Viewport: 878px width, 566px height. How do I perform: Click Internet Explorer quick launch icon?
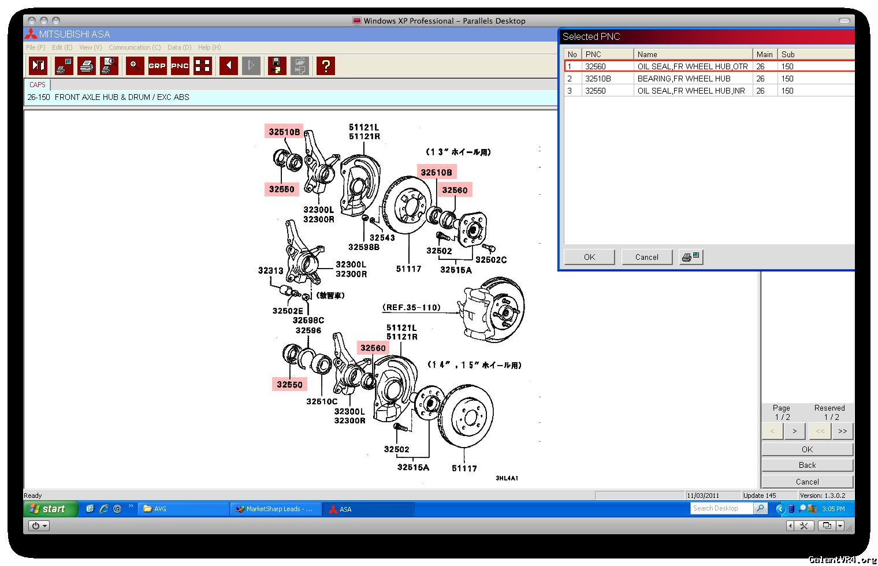click(x=104, y=508)
